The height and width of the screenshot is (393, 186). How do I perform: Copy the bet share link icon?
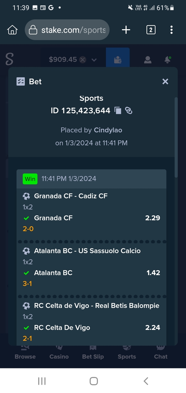click(129, 111)
